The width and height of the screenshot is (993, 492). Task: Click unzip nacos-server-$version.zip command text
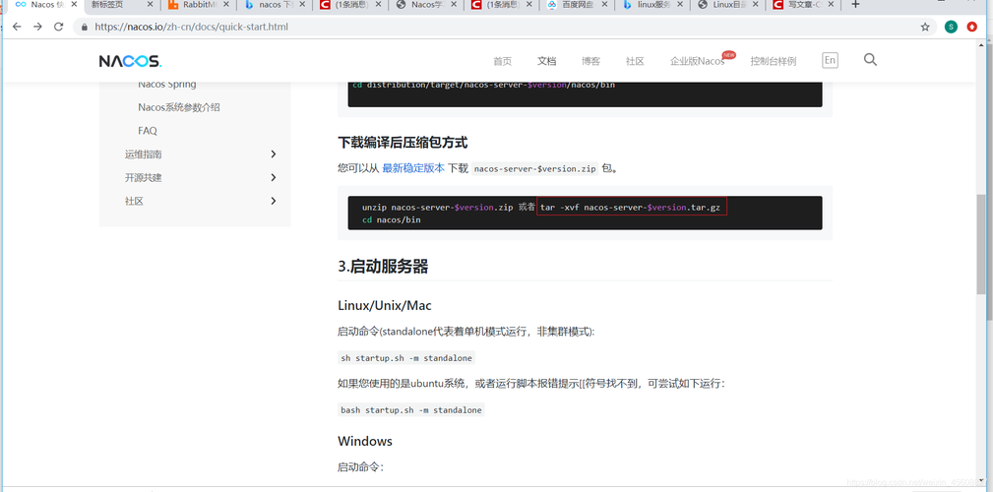click(x=438, y=207)
